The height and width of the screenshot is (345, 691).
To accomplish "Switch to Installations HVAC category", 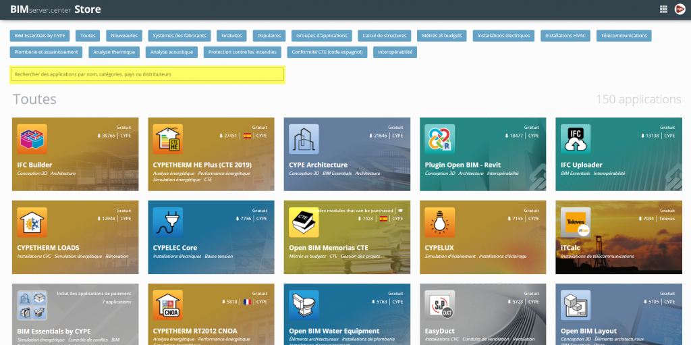I will pos(565,35).
